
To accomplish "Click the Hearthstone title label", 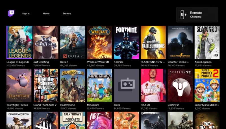I will click(68, 105).
